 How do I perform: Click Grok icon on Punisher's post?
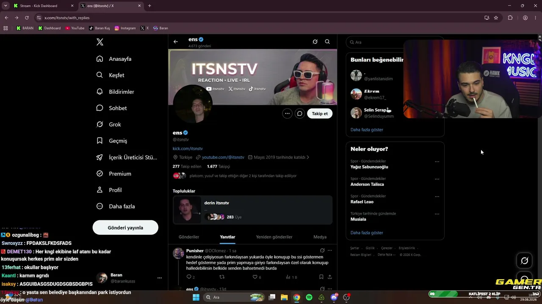click(x=322, y=250)
